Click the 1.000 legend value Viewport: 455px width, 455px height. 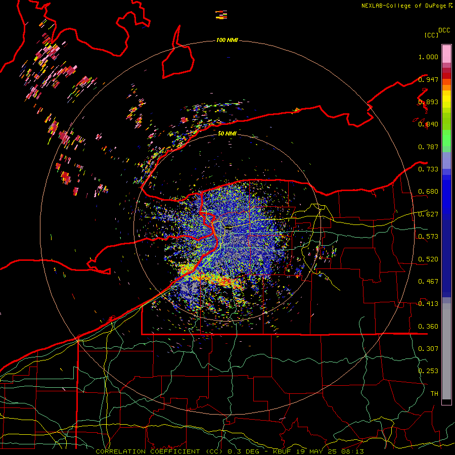click(x=428, y=57)
